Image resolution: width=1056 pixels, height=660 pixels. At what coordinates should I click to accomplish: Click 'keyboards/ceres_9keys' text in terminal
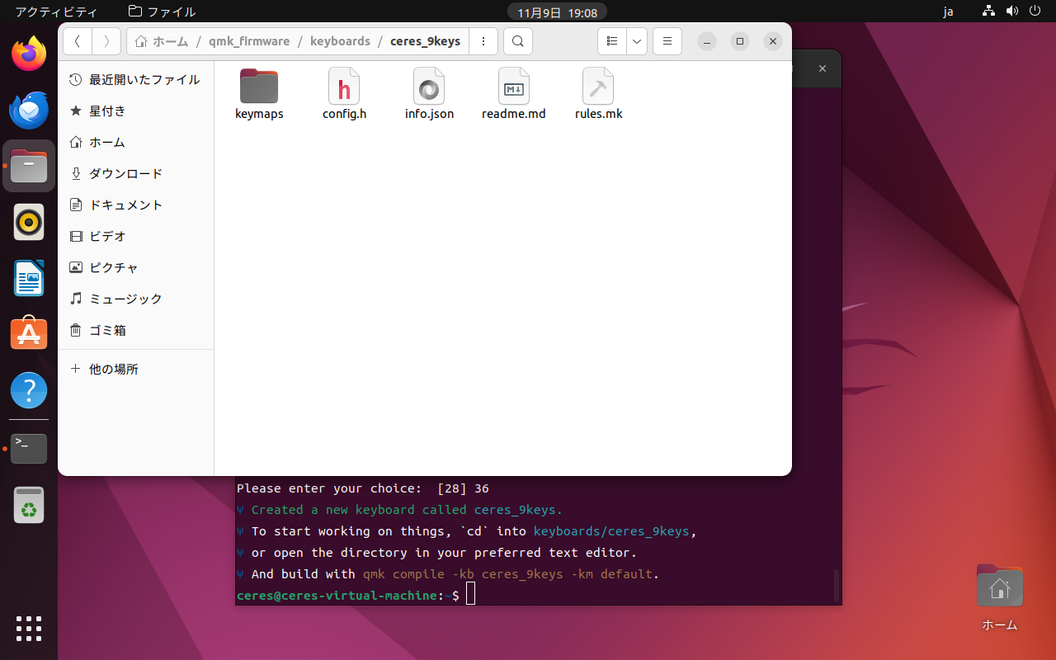[611, 531]
